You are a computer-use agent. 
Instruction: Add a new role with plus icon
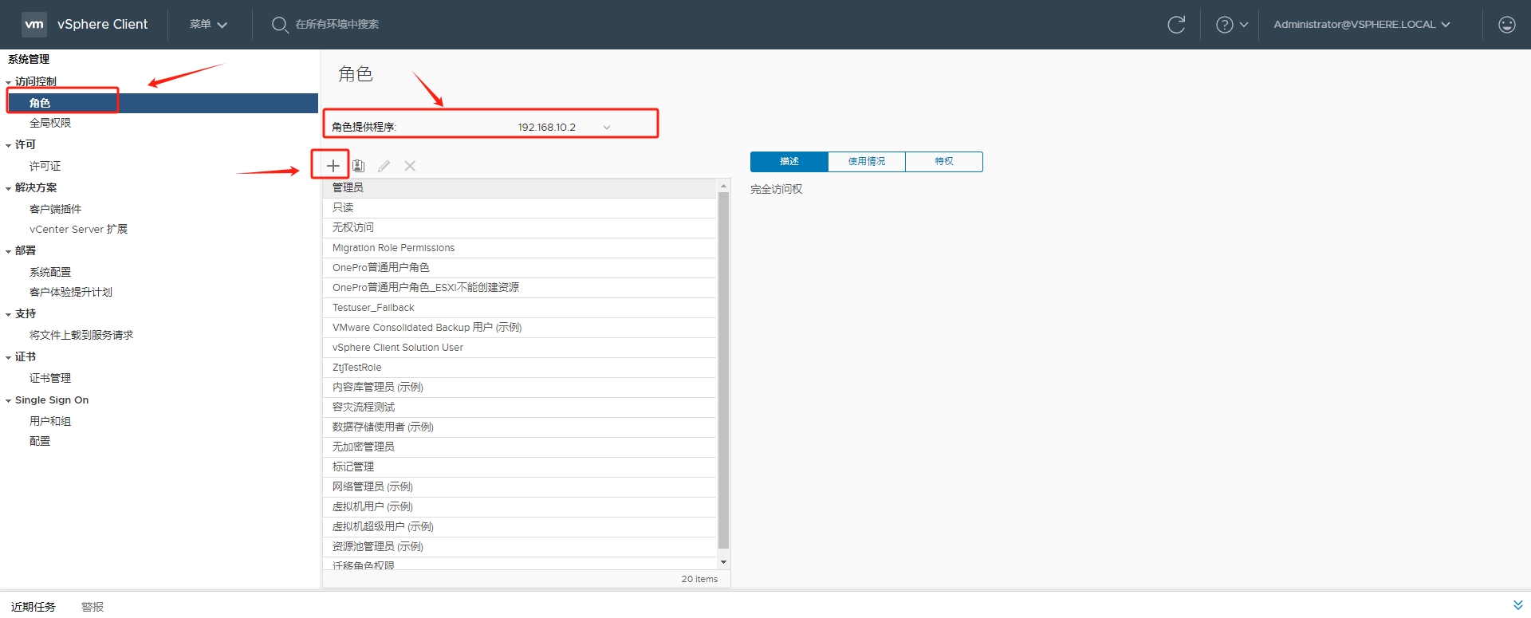click(333, 166)
